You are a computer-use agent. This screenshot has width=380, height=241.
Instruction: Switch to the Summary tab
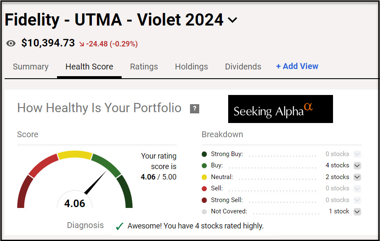tap(31, 67)
